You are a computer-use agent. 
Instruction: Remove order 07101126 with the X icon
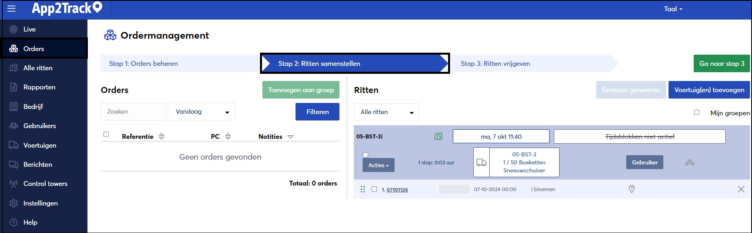(741, 189)
